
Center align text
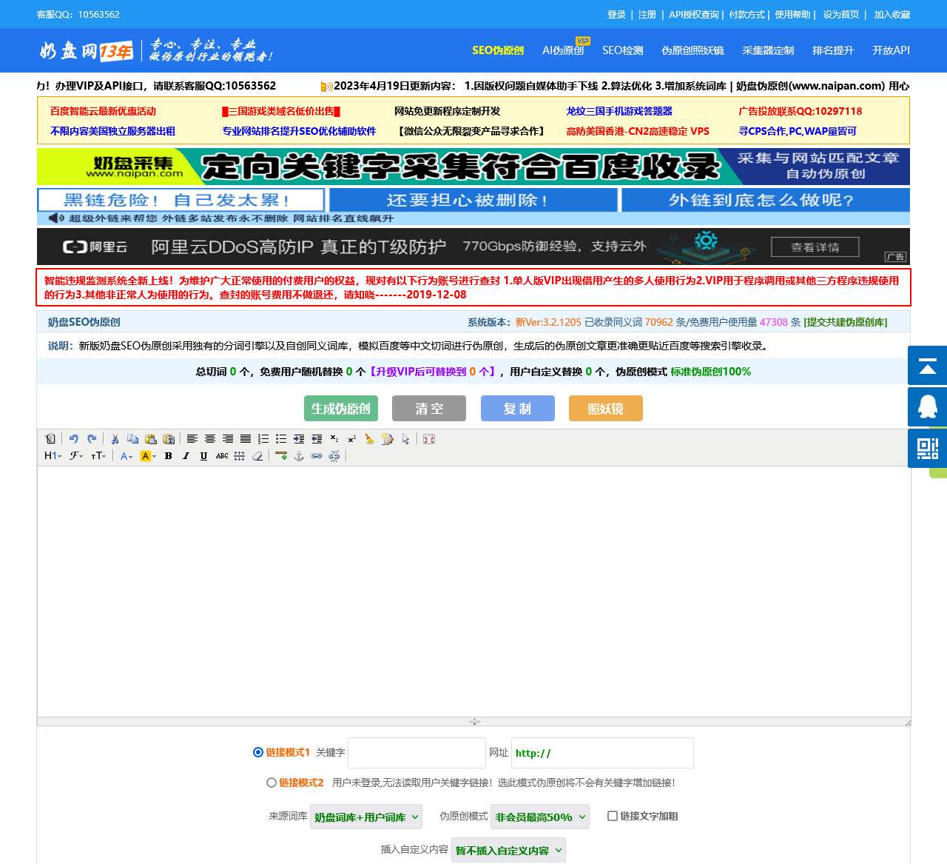coord(210,439)
